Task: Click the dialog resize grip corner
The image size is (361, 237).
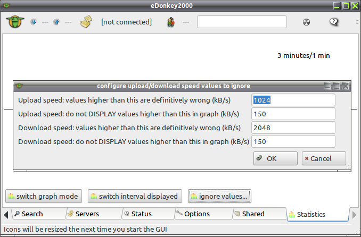Action: 348,167
